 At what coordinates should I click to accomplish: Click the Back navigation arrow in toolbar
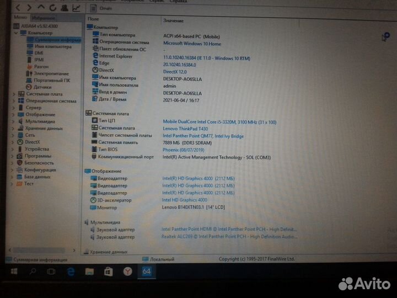pyautogui.click(x=18, y=8)
